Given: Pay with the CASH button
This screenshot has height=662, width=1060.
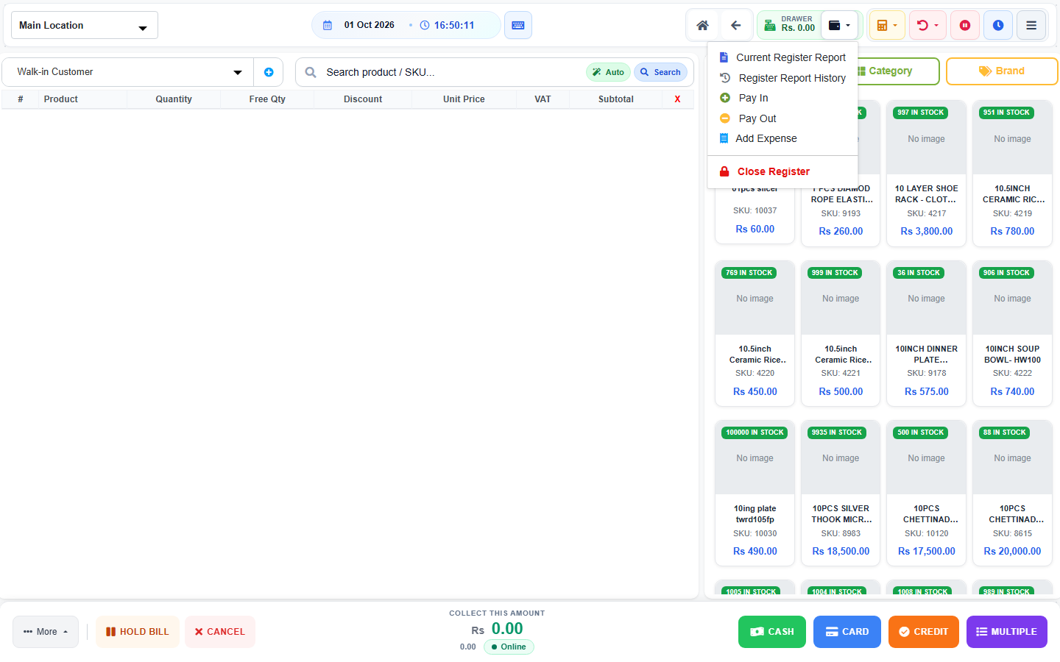Looking at the screenshot, I should pyautogui.click(x=772, y=632).
